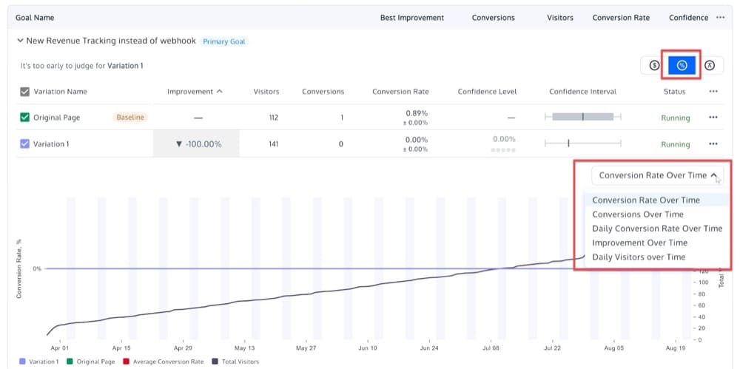Uncheck the Variation 1 checkbox
The image size is (740, 369).
[x=24, y=144]
